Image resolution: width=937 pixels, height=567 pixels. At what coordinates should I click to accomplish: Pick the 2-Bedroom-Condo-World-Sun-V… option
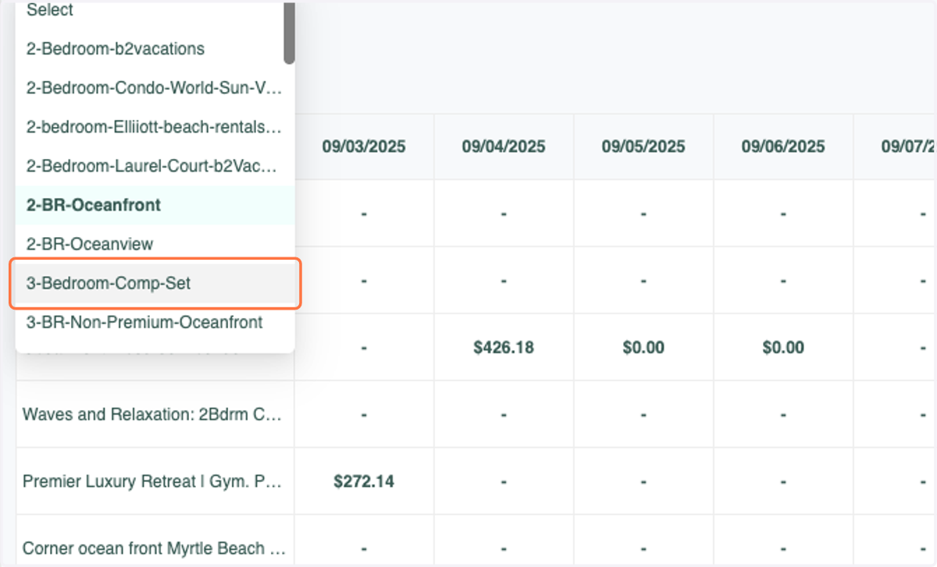click(x=155, y=88)
